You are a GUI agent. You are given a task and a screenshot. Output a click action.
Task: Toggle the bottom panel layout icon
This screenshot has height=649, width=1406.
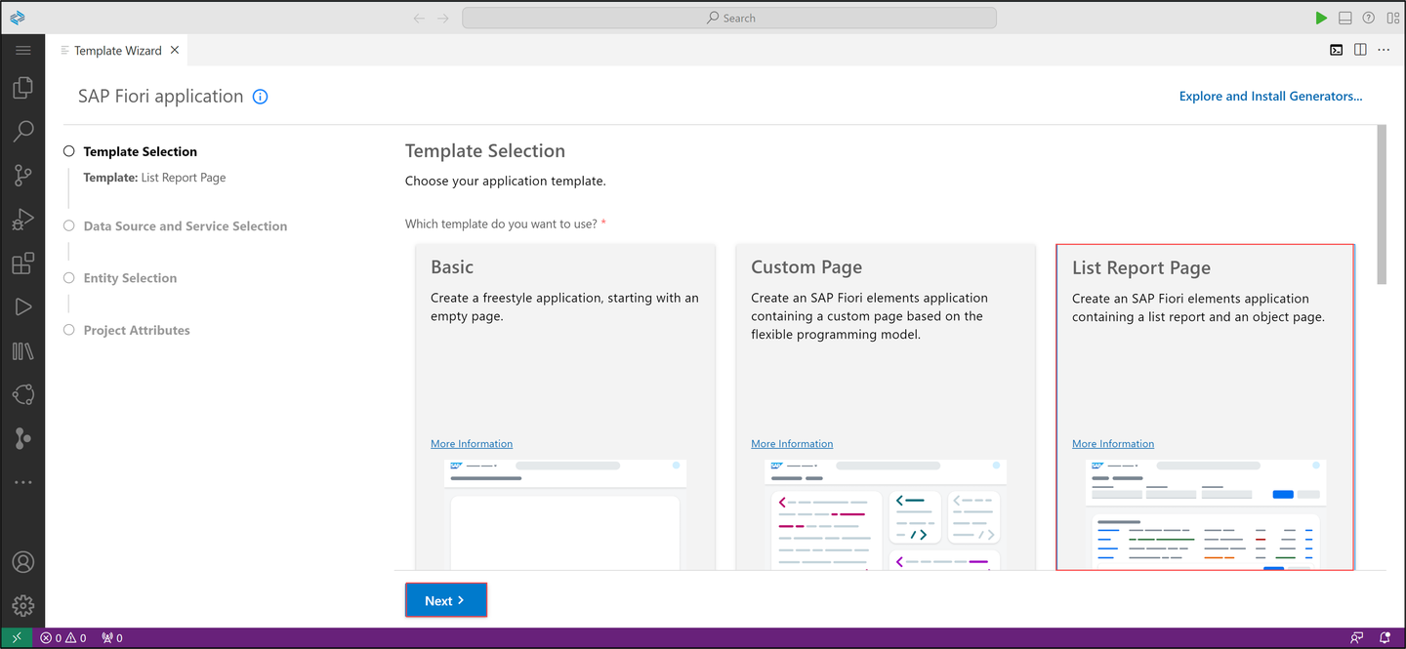pyautogui.click(x=1345, y=18)
